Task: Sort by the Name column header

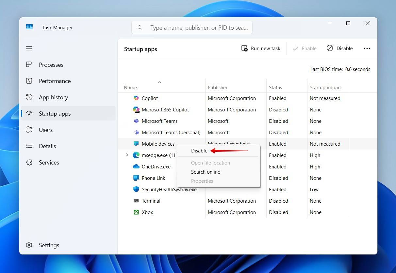Action: pos(130,87)
